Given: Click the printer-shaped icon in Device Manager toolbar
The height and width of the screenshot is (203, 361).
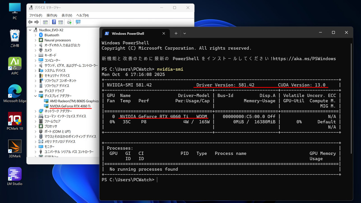Looking at the screenshot, I should [69, 22].
